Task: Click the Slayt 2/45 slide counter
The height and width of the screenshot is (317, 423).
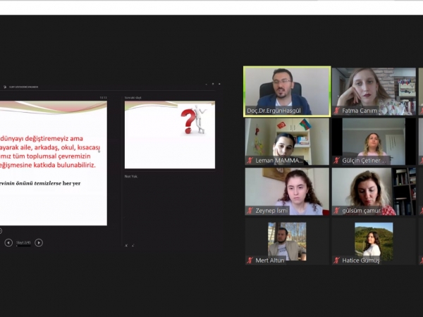Action: pos(23,242)
